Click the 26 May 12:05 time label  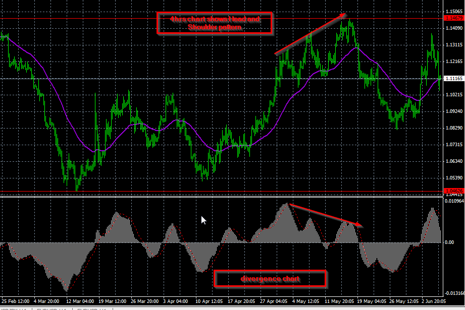(404, 301)
